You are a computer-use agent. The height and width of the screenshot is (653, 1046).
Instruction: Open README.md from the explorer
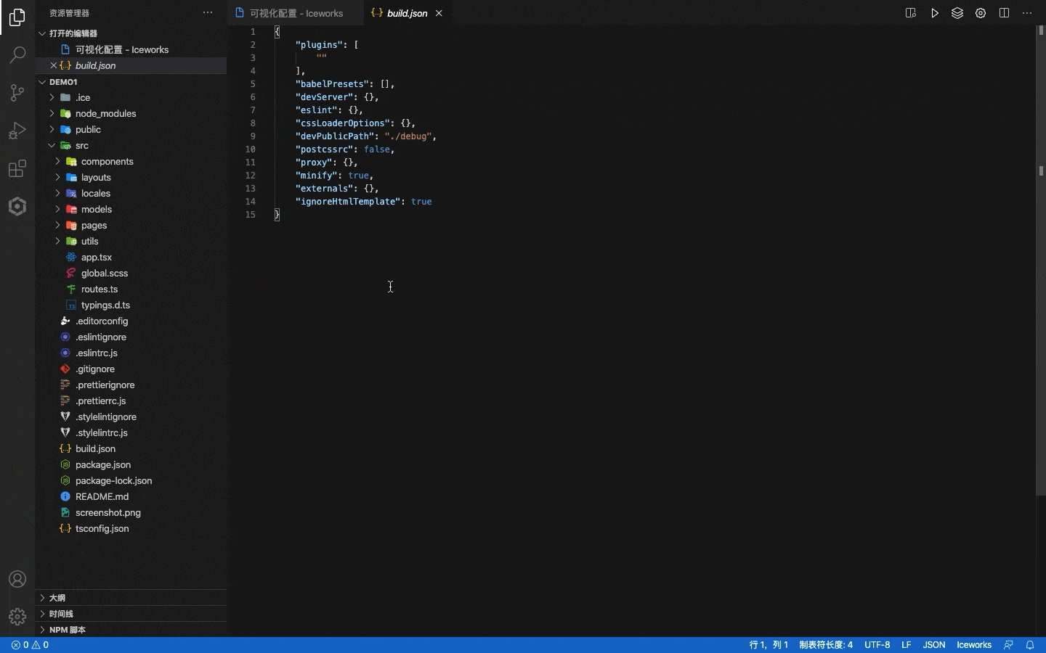click(101, 496)
